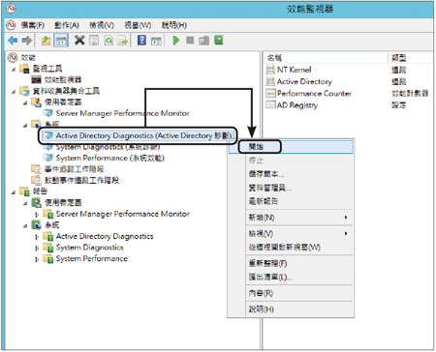The image size is (436, 352).
Task: Click the Performance Counter item icon in right pane
Action: [270, 94]
